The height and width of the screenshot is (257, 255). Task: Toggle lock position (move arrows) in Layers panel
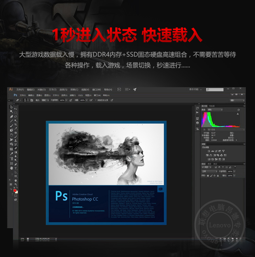tap(215, 176)
